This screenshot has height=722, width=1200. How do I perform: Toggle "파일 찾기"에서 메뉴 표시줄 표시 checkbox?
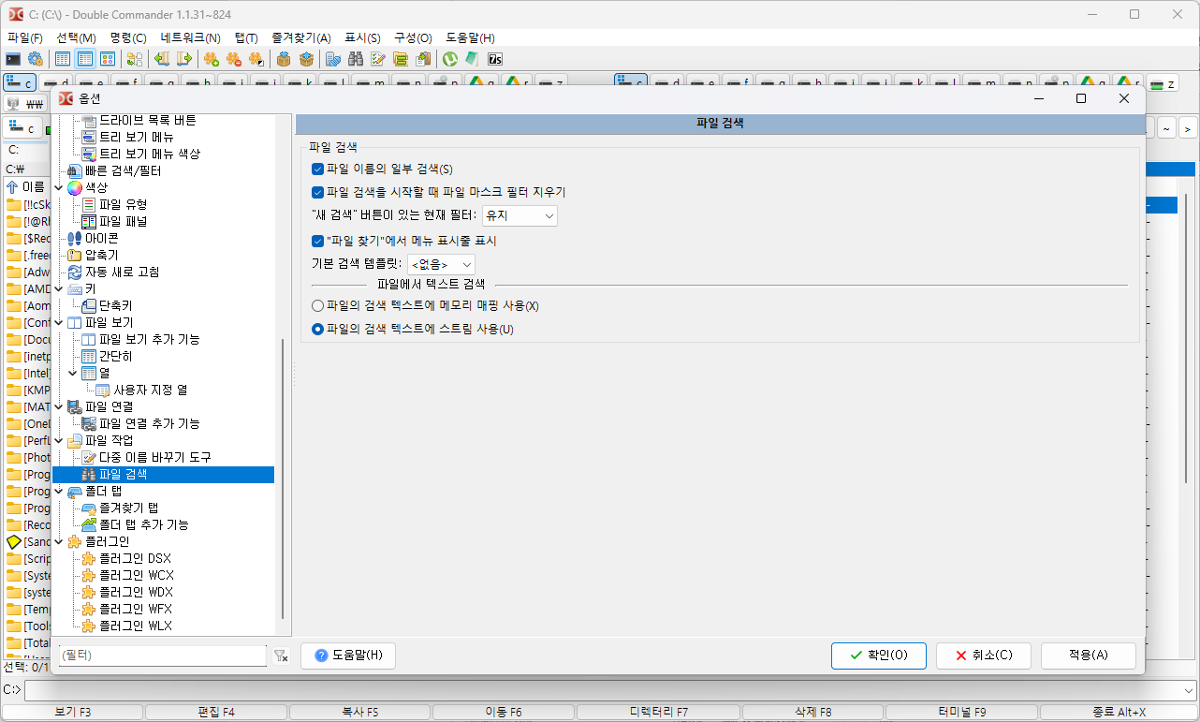[x=318, y=241]
